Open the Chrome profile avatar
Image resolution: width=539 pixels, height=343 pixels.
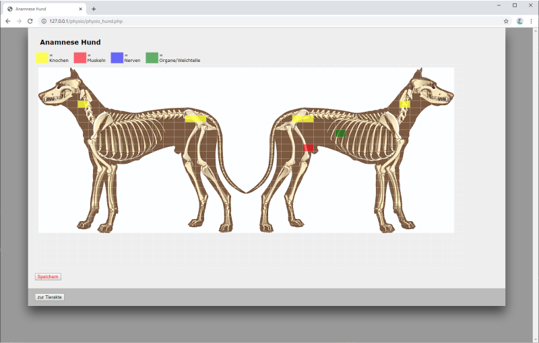(x=519, y=21)
